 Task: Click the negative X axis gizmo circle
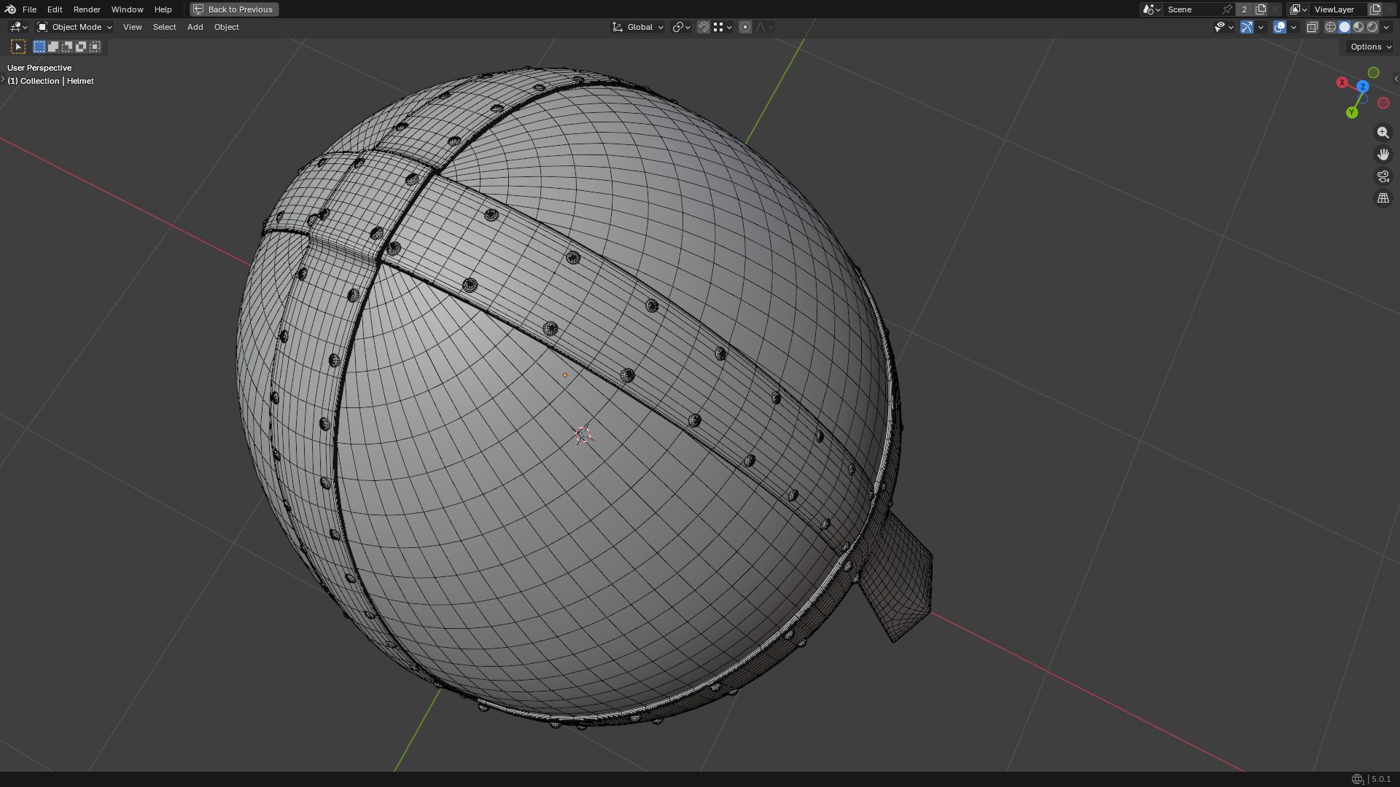click(x=1383, y=103)
